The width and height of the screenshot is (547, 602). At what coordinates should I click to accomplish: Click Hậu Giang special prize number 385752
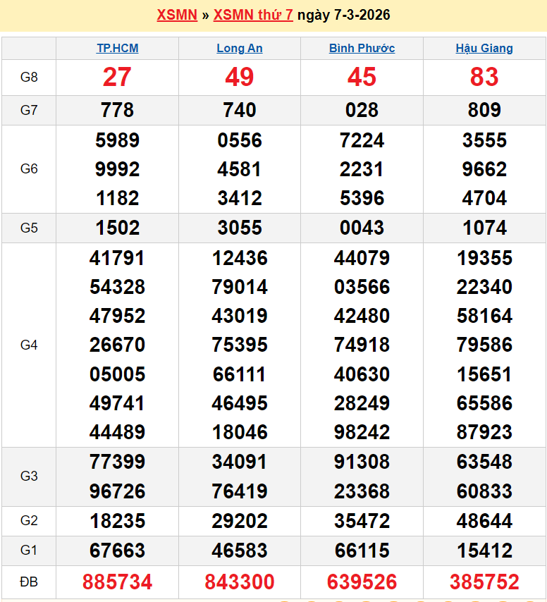pos(484,582)
